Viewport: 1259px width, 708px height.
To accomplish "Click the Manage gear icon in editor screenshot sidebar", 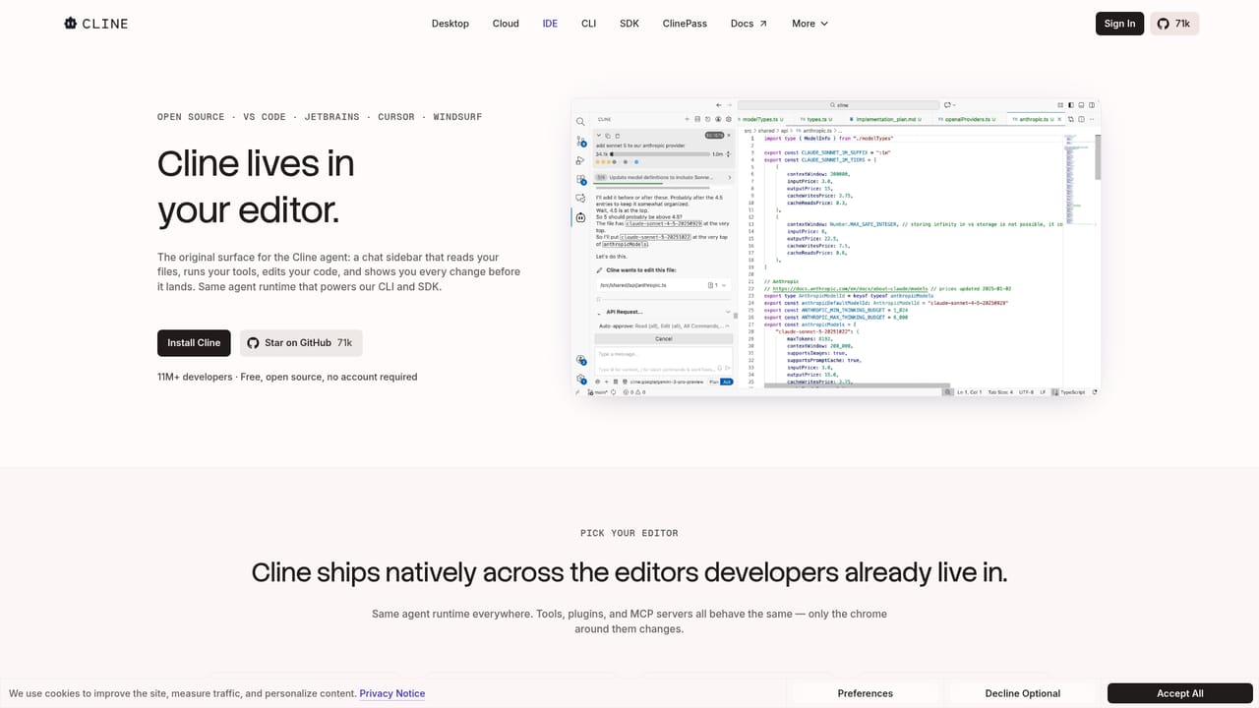I will (x=580, y=379).
